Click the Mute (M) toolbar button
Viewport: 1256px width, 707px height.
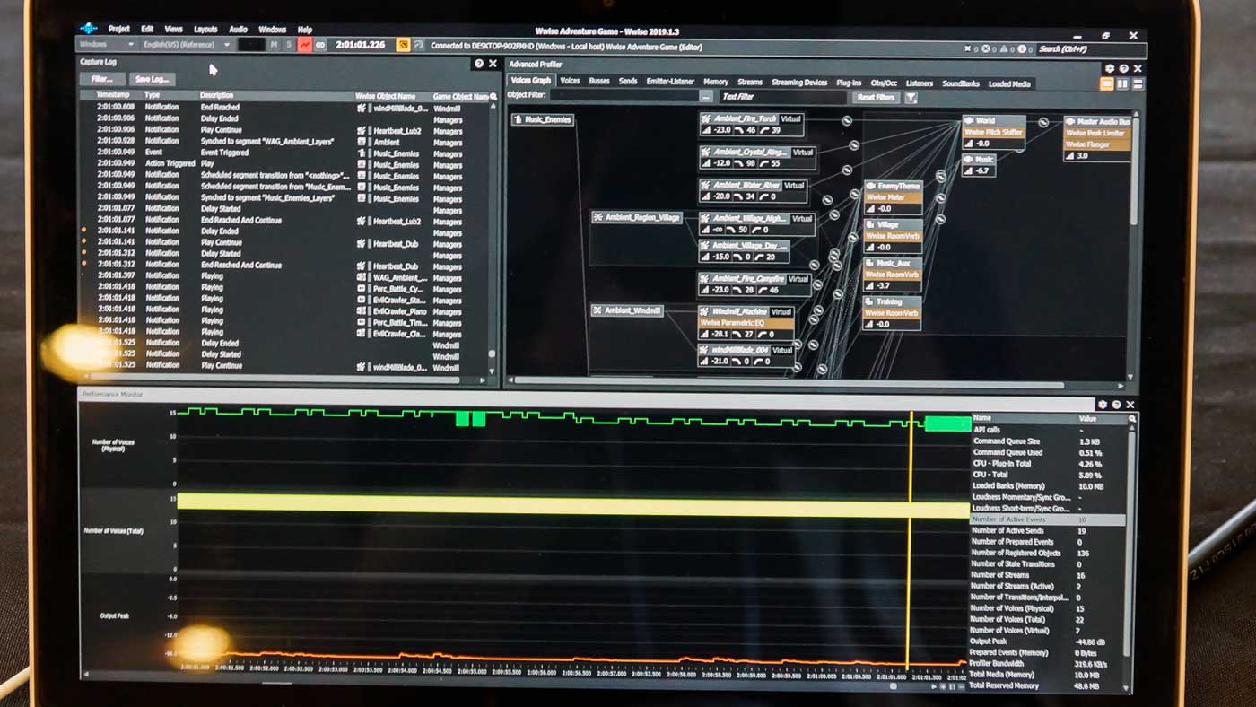(x=275, y=44)
